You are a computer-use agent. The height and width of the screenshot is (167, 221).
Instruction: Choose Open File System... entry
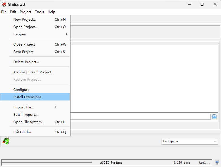coord(35,122)
